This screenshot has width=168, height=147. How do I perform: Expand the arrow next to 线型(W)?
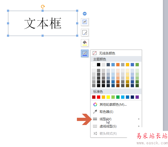(139, 119)
